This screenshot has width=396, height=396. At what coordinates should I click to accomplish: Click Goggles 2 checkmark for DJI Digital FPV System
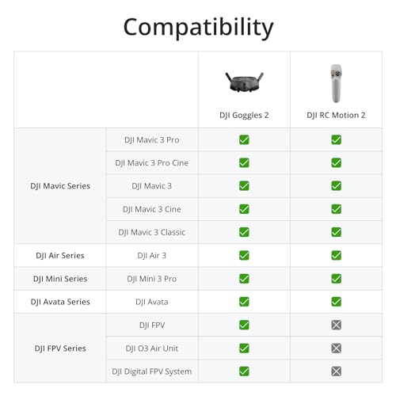point(244,371)
